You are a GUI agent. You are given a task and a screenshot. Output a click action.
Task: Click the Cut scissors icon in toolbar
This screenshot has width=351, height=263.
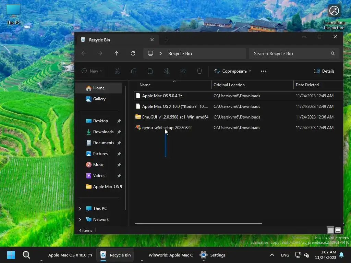click(117, 71)
